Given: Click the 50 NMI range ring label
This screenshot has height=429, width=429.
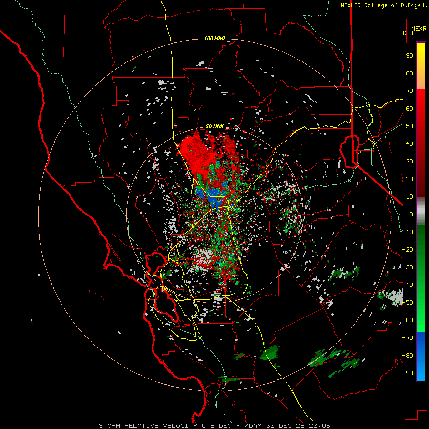Looking at the screenshot, I should [x=214, y=126].
